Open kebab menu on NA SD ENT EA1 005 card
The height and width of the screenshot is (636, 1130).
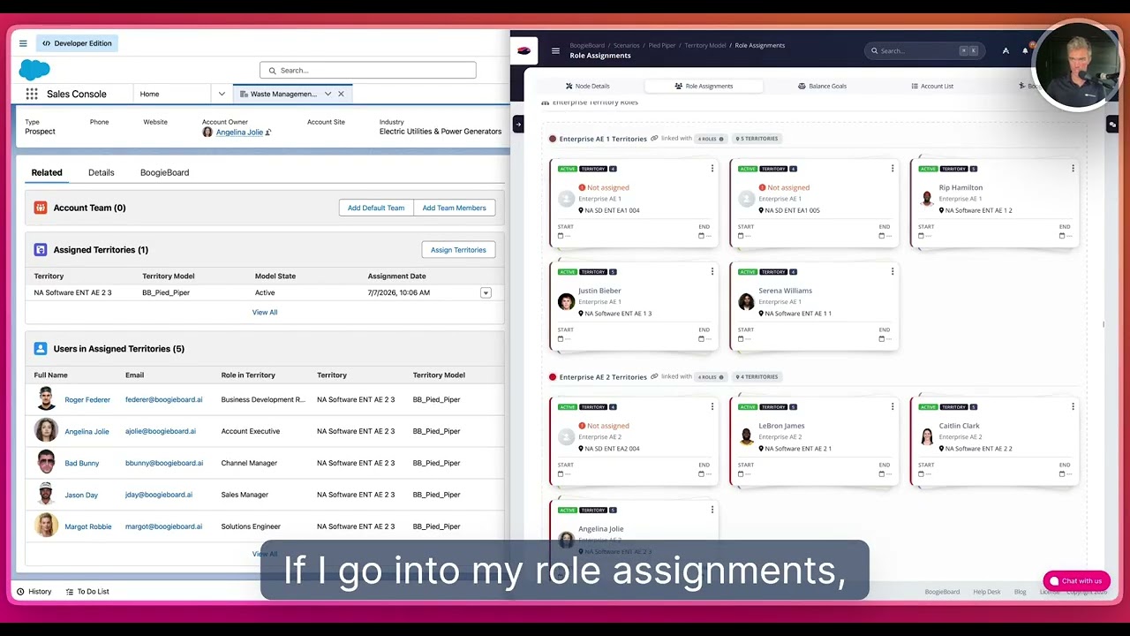(893, 168)
